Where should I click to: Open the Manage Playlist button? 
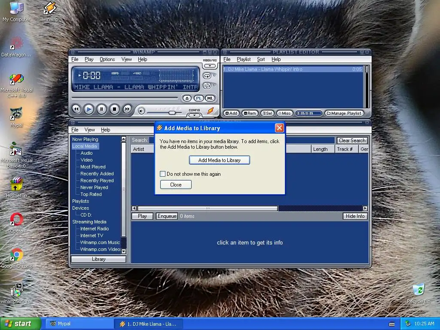[x=344, y=113]
